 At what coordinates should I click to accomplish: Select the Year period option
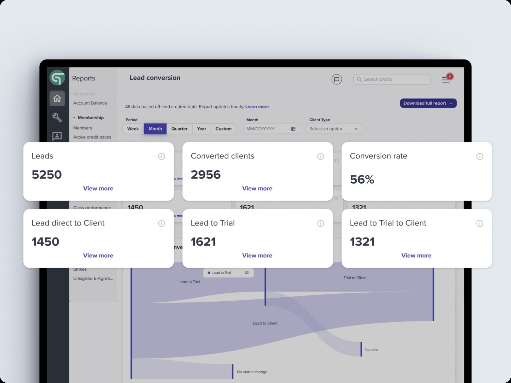coord(201,129)
